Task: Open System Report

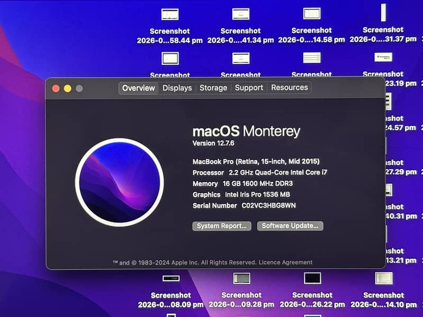Action: 221,226
